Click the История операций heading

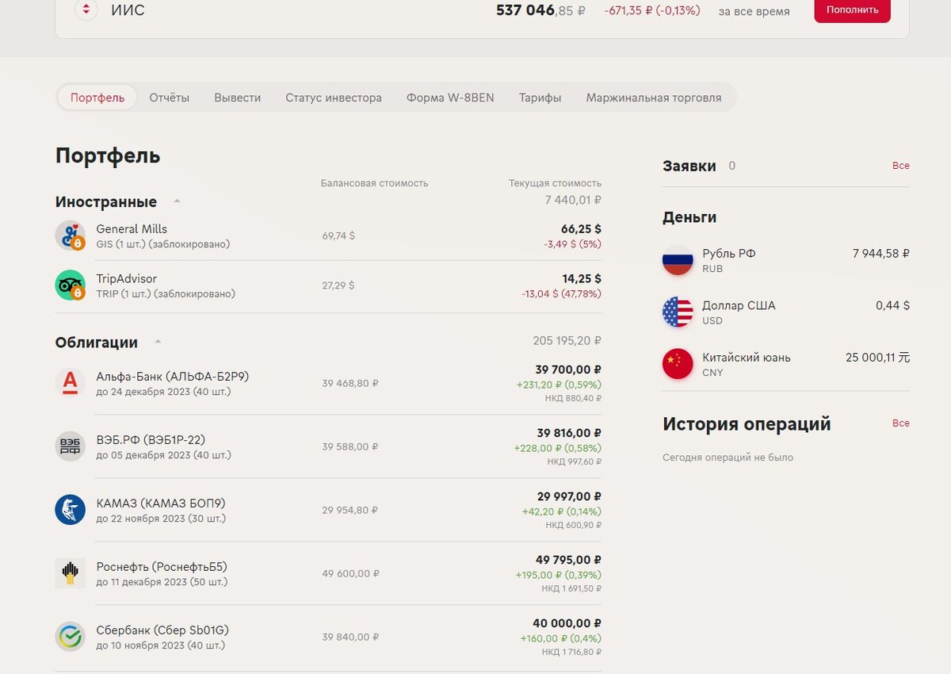pyautogui.click(x=747, y=424)
